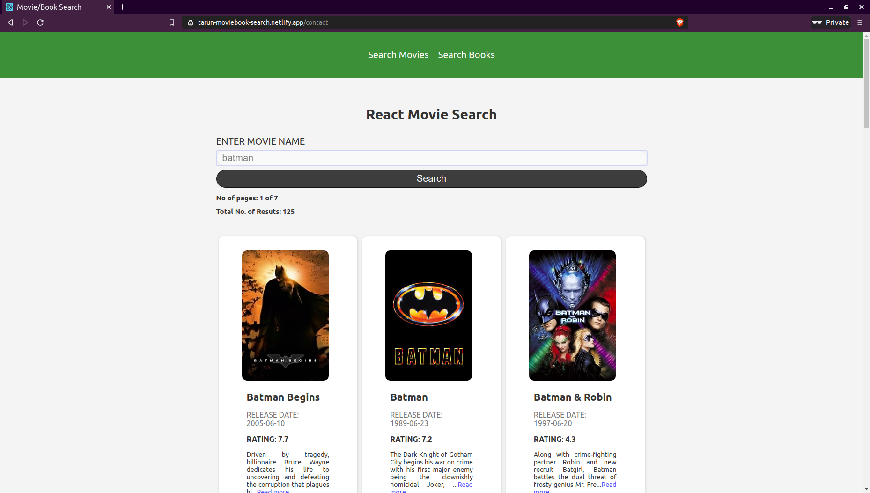Click RATING: 7.2 on the Batman card
This screenshot has height=493, width=870.
411,439
